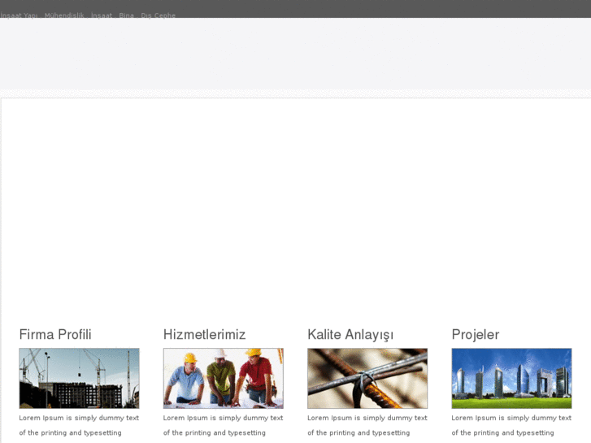Click the Kalite Anlayışı heading

[350, 334]
